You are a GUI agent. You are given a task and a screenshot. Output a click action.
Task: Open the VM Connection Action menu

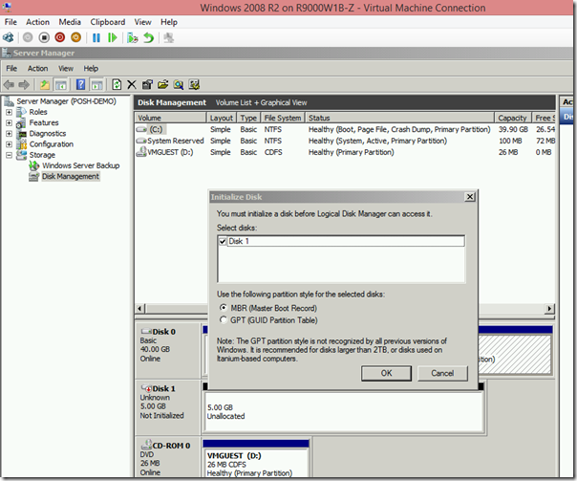coord(37,22)
